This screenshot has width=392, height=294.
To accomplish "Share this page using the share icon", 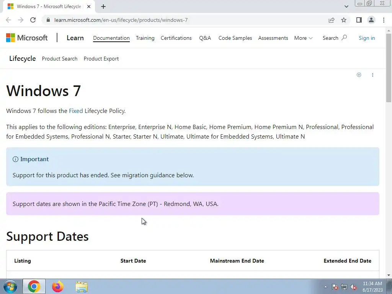I will 332,20.
